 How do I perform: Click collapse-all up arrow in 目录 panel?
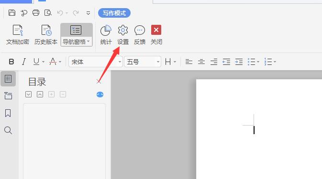(40, 95)
